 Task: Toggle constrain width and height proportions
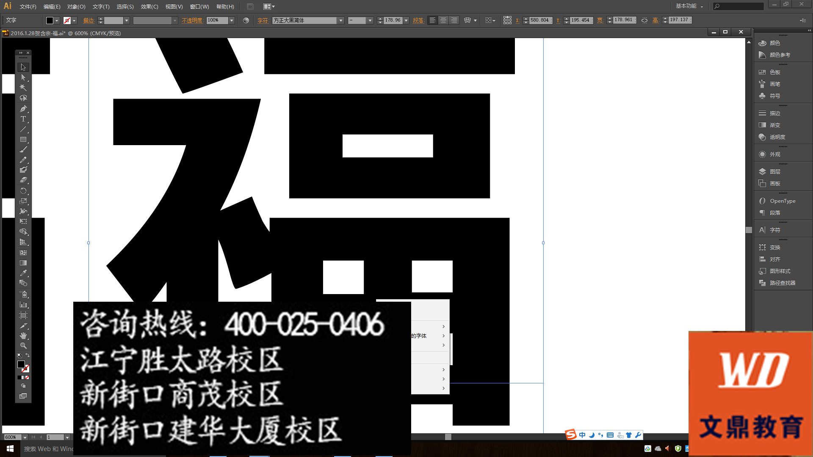pos(644,20)
